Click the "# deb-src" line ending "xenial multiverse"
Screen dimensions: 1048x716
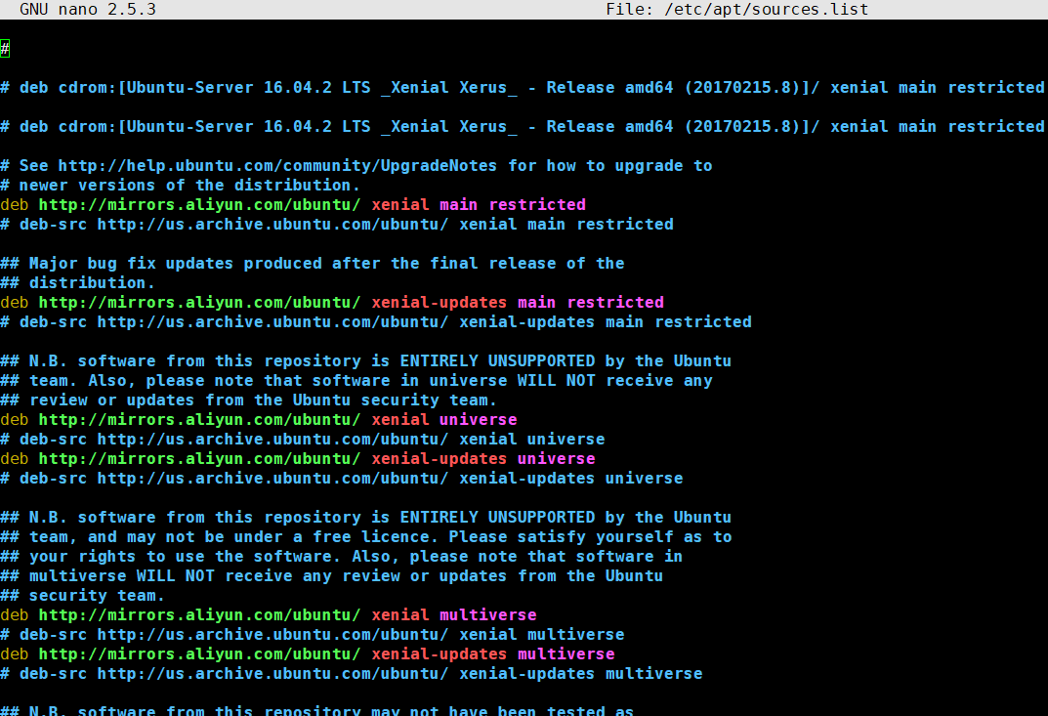pyautogui.click(x=313, y=635)
